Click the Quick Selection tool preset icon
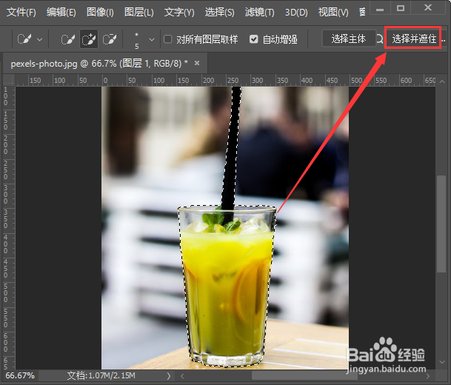 [x=24, y=39]
